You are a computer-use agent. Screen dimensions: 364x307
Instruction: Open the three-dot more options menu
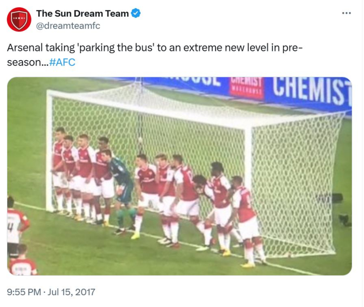(346, 13)
